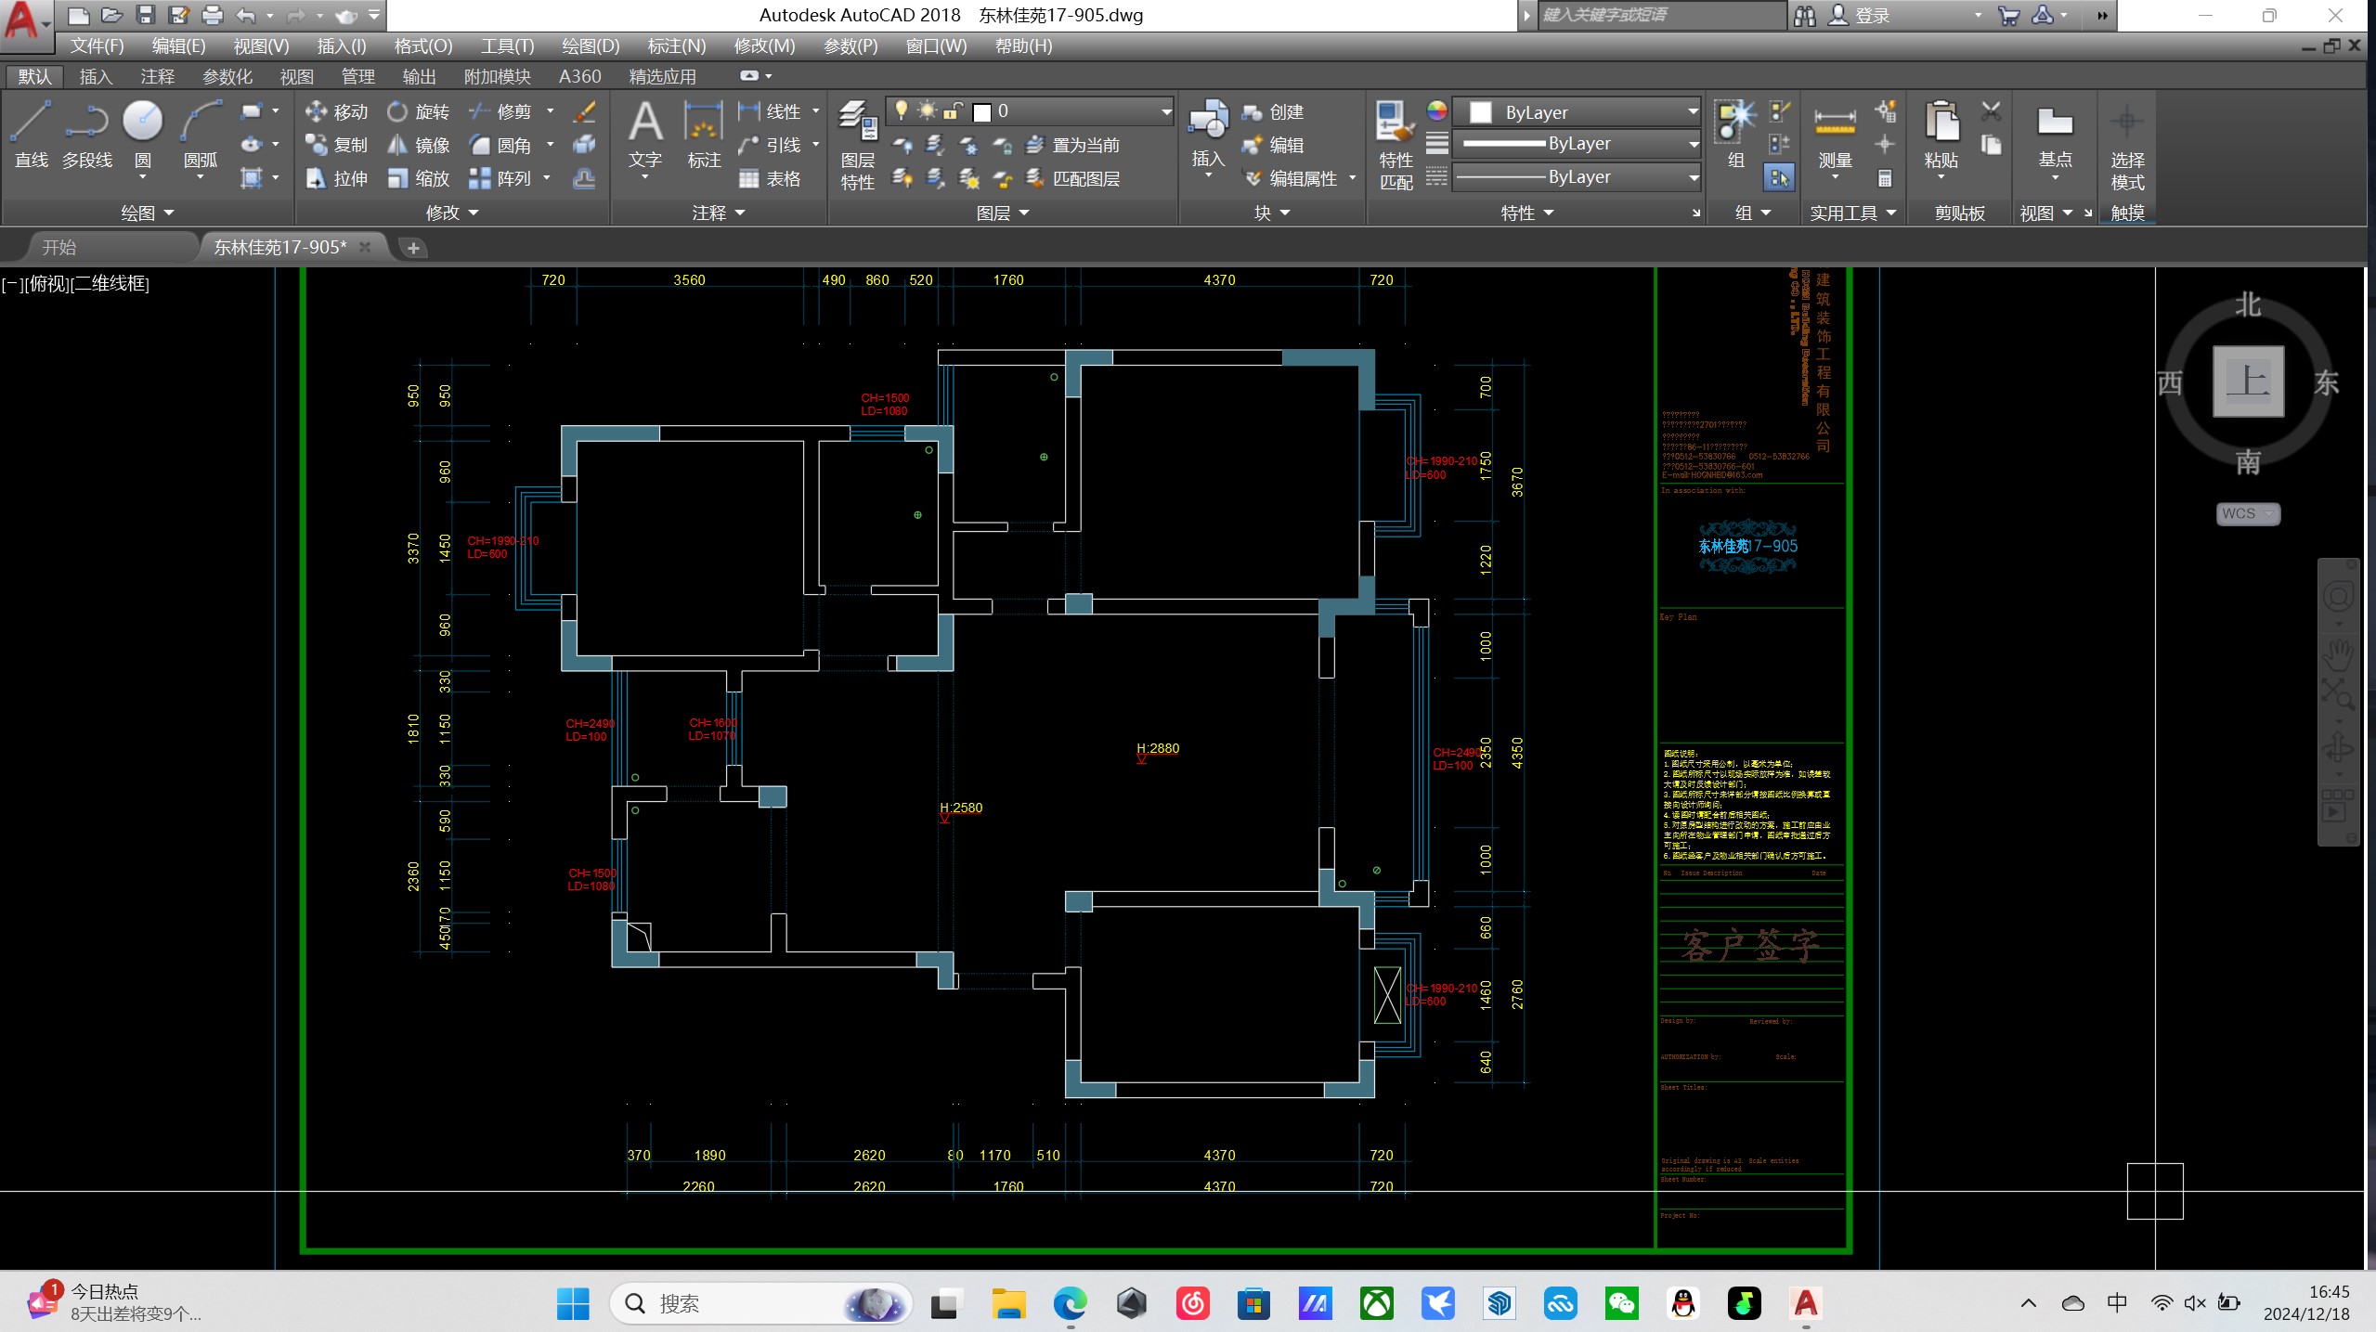Open the ByLayer color dropdown
Screen dimensions: 2376x1332
(1692, 111)
